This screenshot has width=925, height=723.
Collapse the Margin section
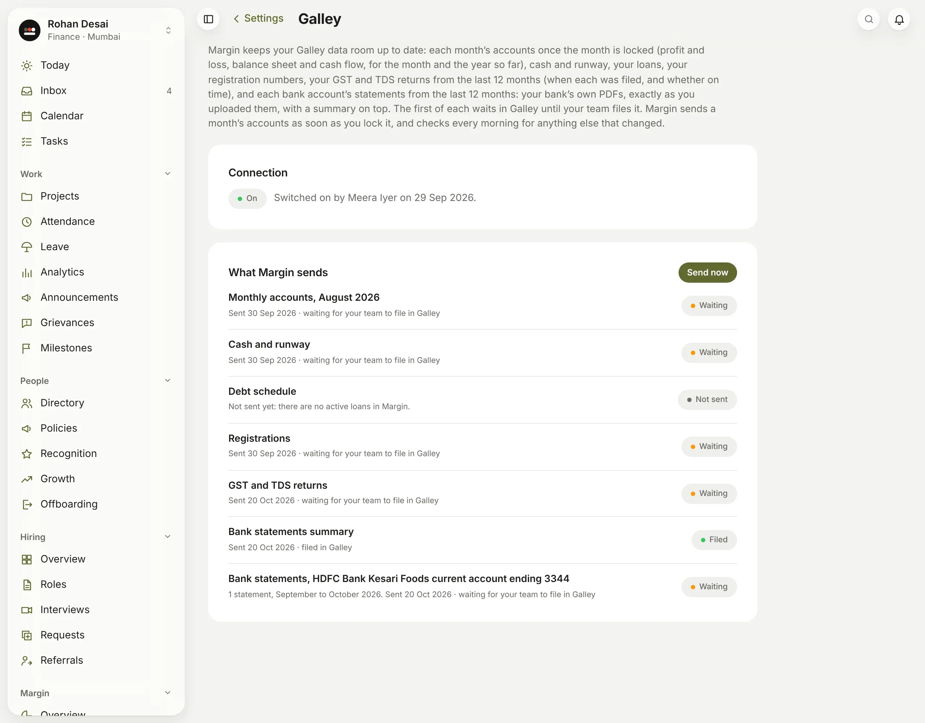coord(168,693)
